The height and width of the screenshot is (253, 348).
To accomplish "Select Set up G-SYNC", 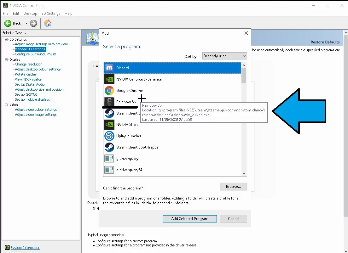I will [x=26, y=94].
